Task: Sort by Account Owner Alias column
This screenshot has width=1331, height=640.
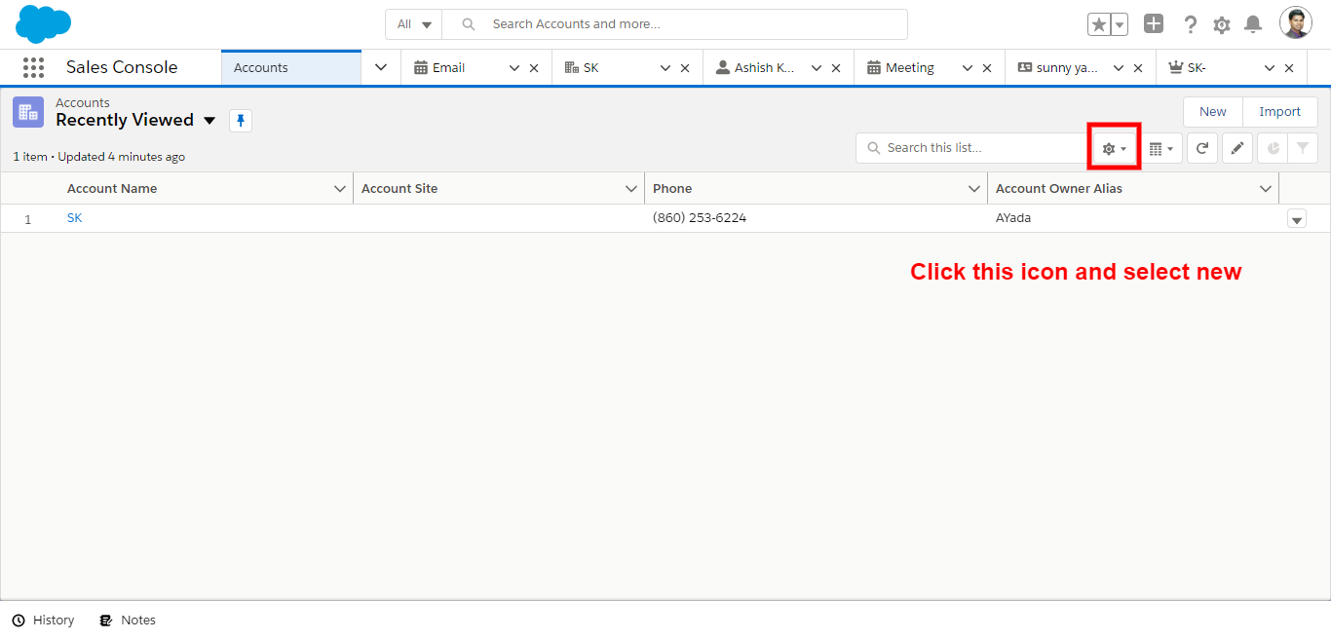Action: [x=1059, y=189]
